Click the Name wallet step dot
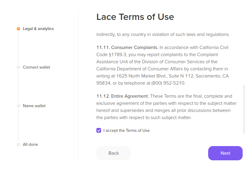248x171 pixels. pos(18,106)
